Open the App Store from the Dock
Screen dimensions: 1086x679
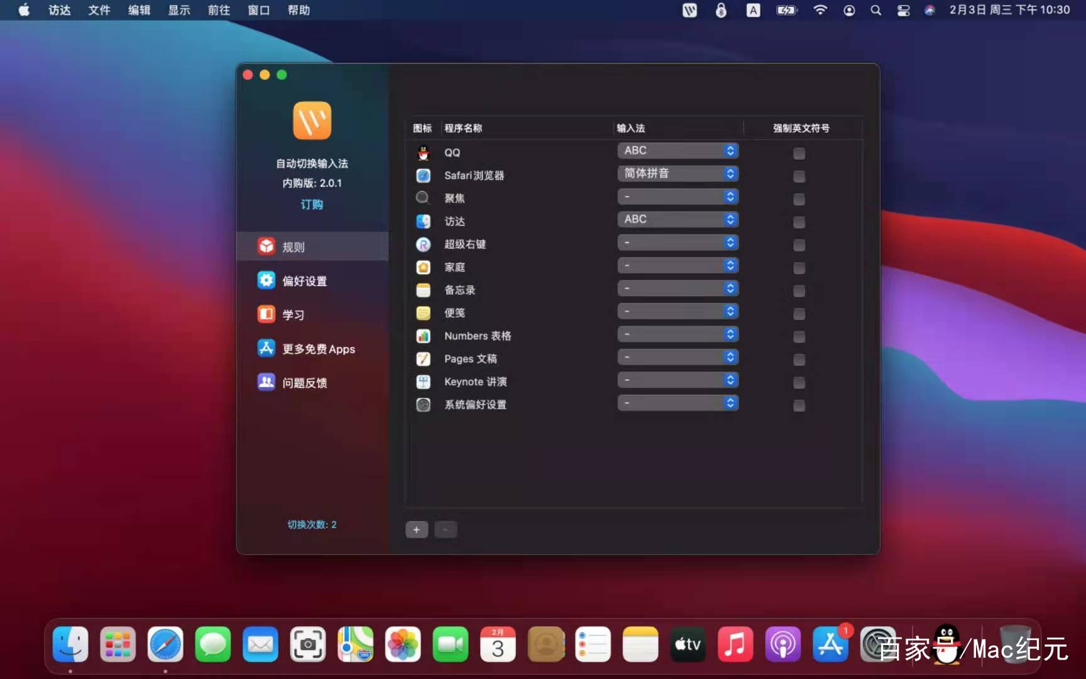830,644
